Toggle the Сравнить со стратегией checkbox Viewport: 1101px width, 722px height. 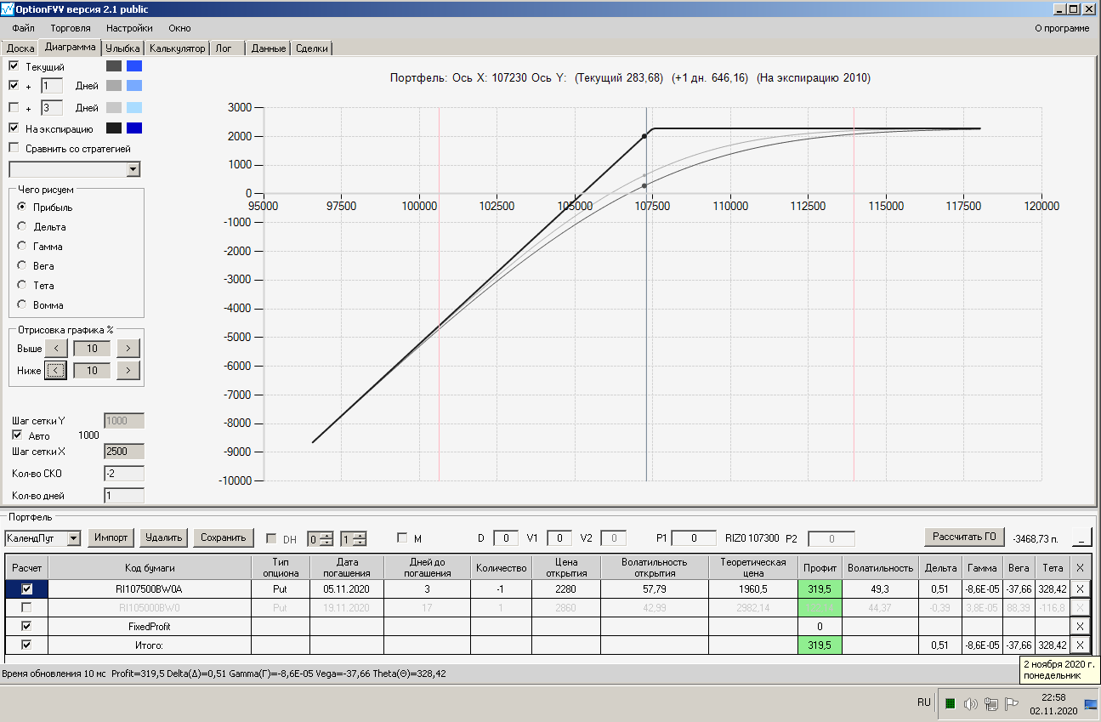14,148
